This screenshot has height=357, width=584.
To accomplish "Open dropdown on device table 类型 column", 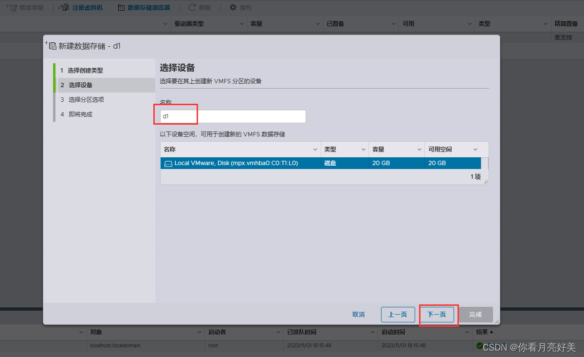I will tap(364, 150).
